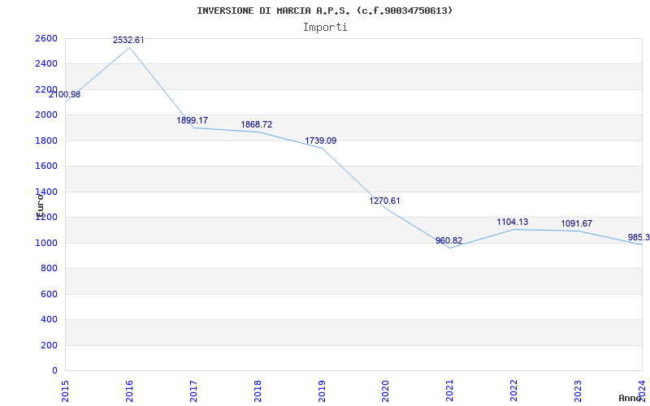650x406 pixels.
Task: Click y-axis tick label 2600
Action: click(x=46, y=38)
